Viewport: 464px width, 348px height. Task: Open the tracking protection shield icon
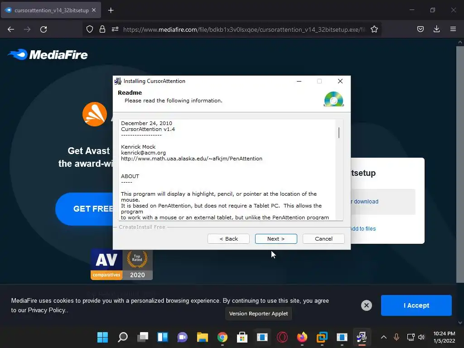point(90,29)
